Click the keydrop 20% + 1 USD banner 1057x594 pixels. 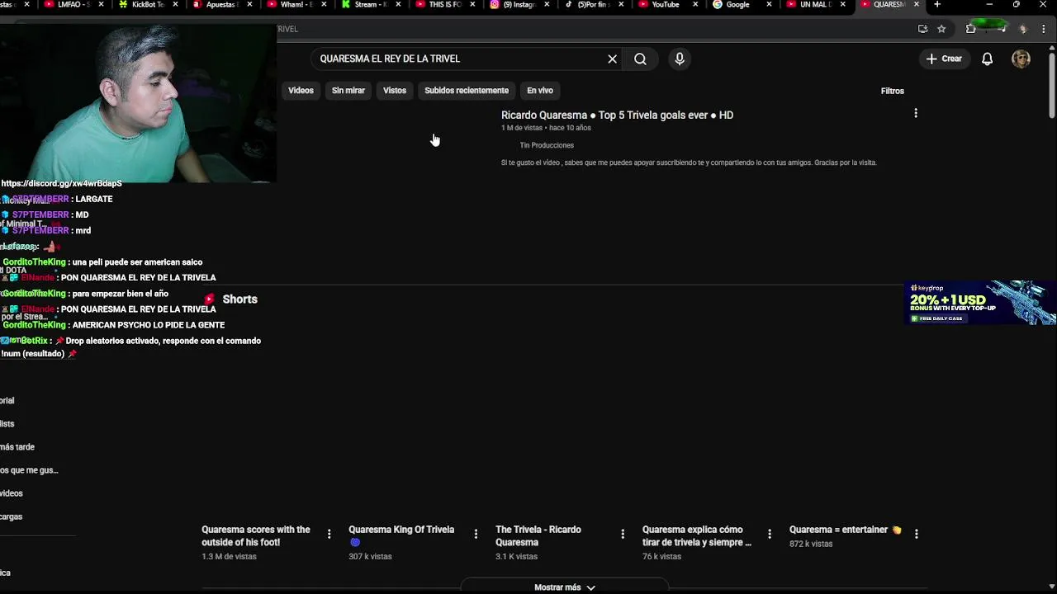tap(980, 303)
